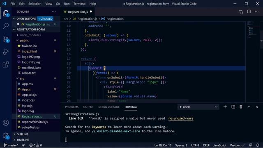263x148 pixels.
Task: Close the terminal panel
Action: 256,107
